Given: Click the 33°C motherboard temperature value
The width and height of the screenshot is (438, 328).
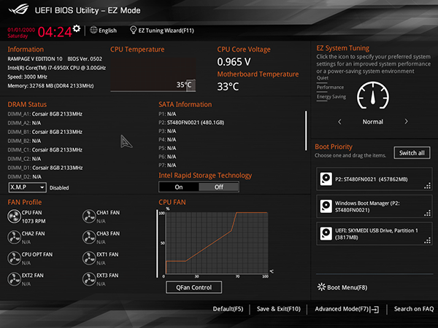Looking at the screenshot, I should coord(228,87).
